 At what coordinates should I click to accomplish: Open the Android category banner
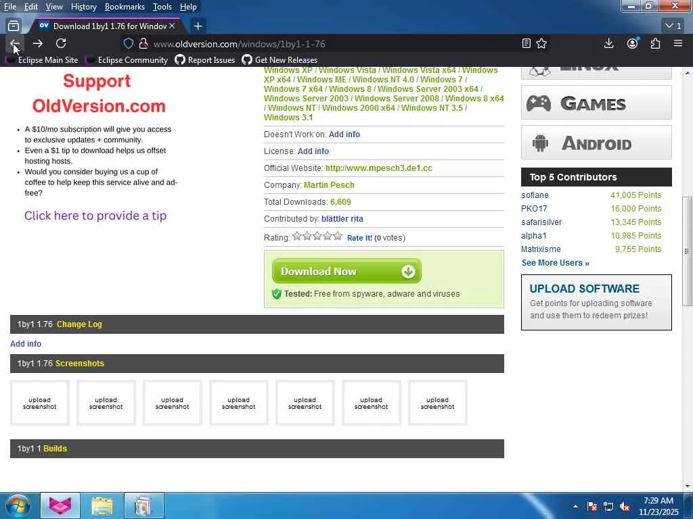(596, 143)
